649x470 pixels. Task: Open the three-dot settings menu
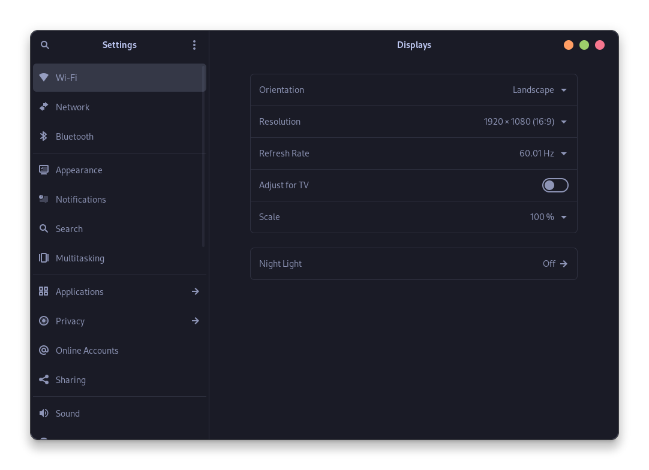click(194, 44)
